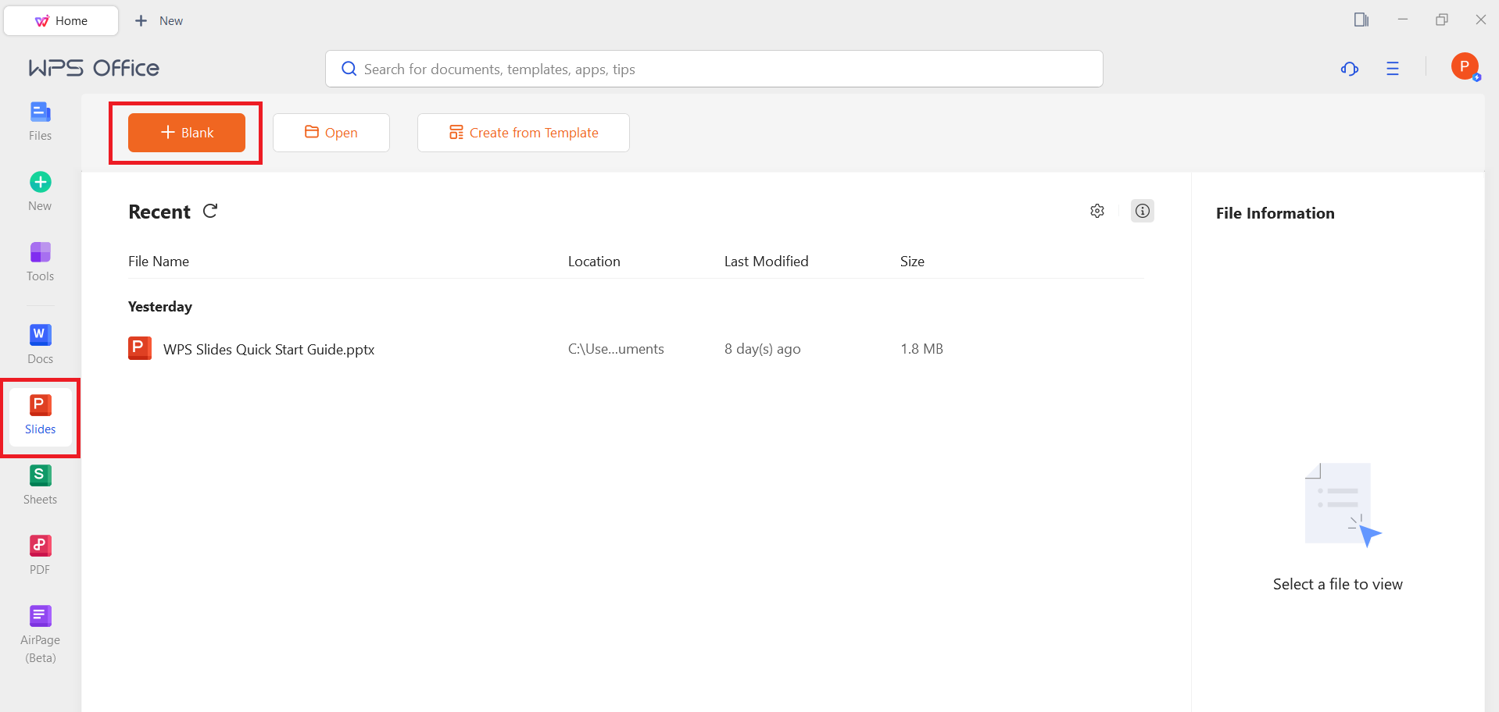Open the Tools panel in sidebar

click(40, 262)
